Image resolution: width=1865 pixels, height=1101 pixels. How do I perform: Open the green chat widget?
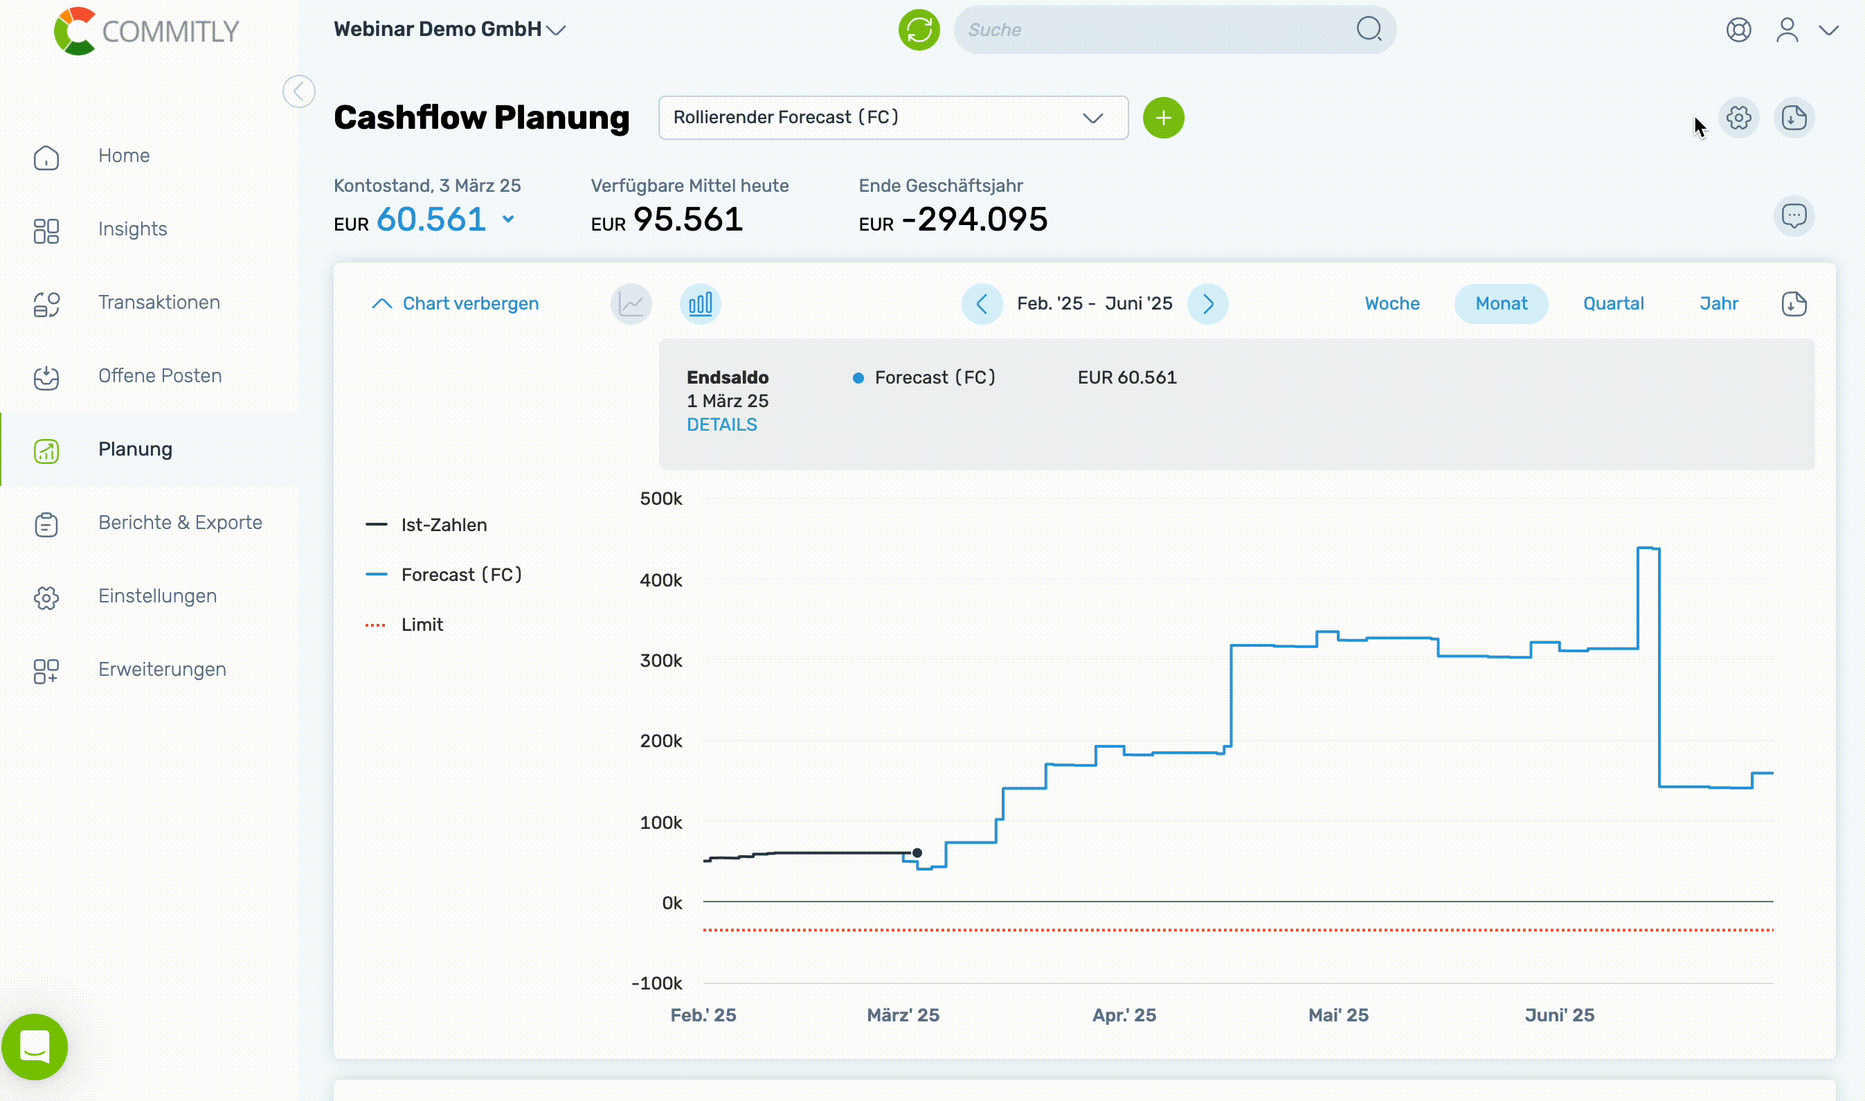35,1047
